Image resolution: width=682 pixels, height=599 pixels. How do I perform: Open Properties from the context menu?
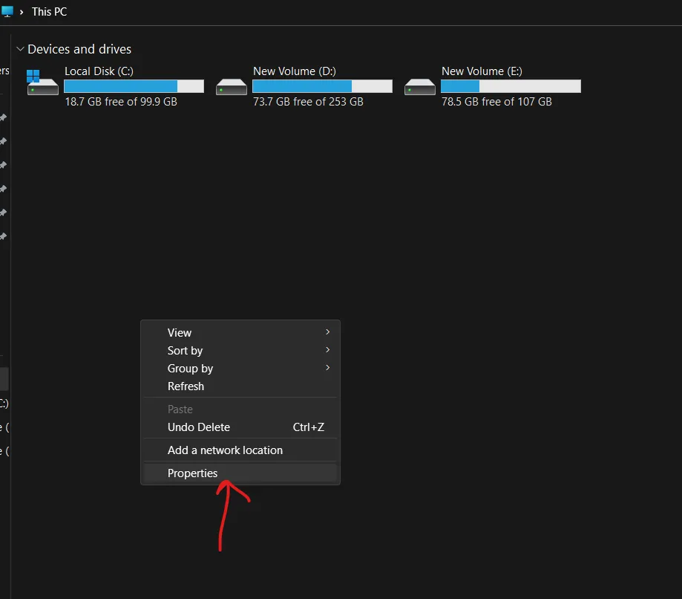point(193,473)
